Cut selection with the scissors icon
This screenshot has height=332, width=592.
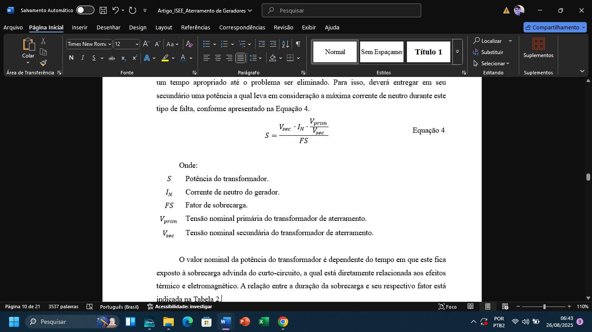pyautogui.click(x=43, y=41)
